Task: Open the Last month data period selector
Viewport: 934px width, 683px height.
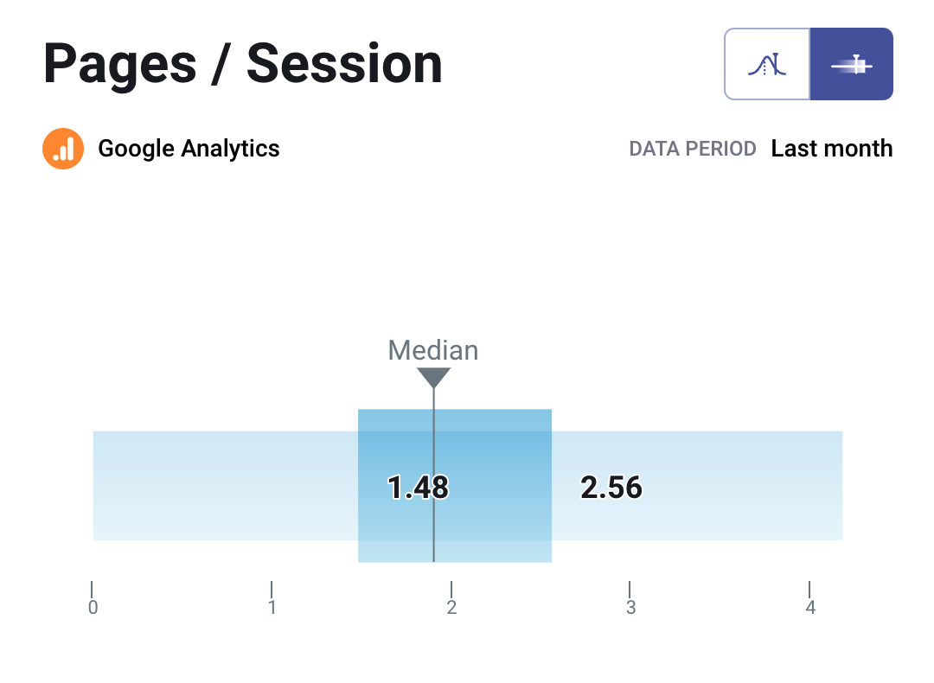Action: [831, 149]
